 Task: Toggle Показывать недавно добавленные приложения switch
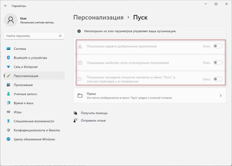[218, 46]
